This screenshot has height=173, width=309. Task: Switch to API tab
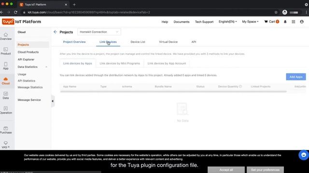(x=194, y=42)
